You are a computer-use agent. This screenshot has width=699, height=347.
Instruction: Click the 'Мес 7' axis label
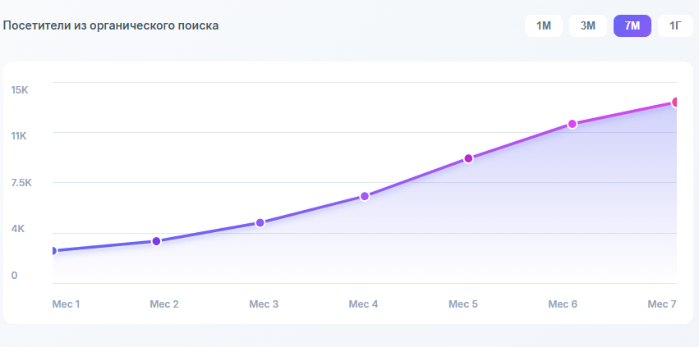click(662, 304)
